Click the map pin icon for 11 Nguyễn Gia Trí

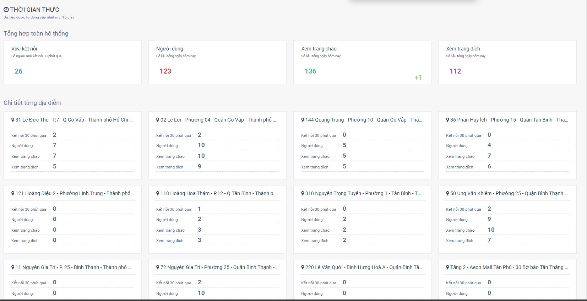point(13,267)
